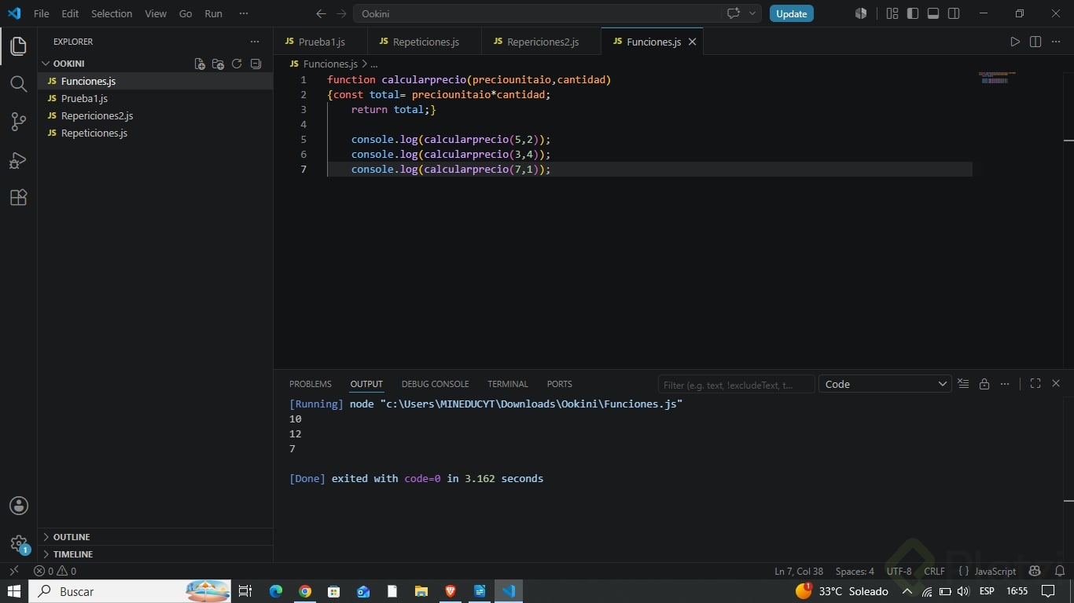
Task: Click the Ookini command center search box
Action: point(538,13)
